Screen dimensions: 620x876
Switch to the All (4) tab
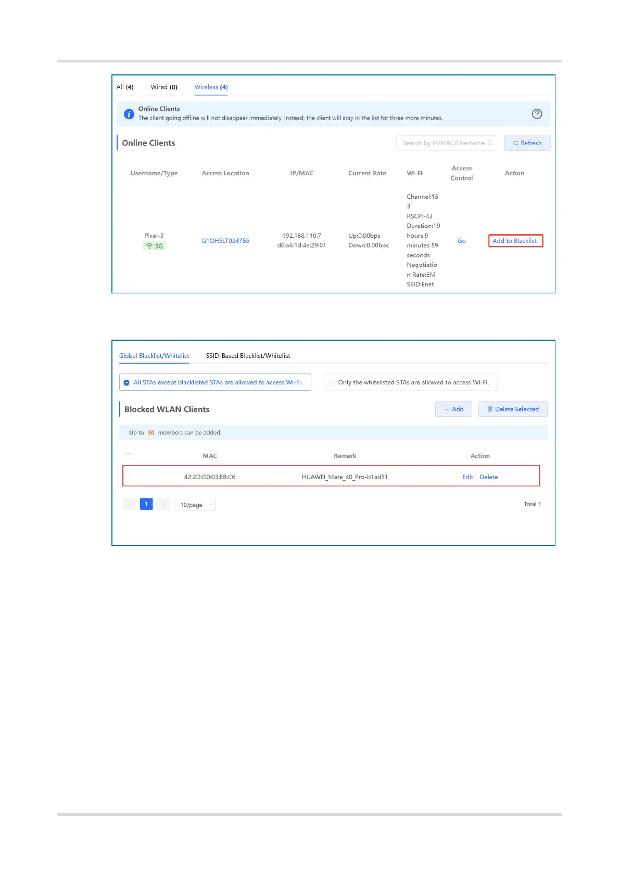(x=125, y=87)
